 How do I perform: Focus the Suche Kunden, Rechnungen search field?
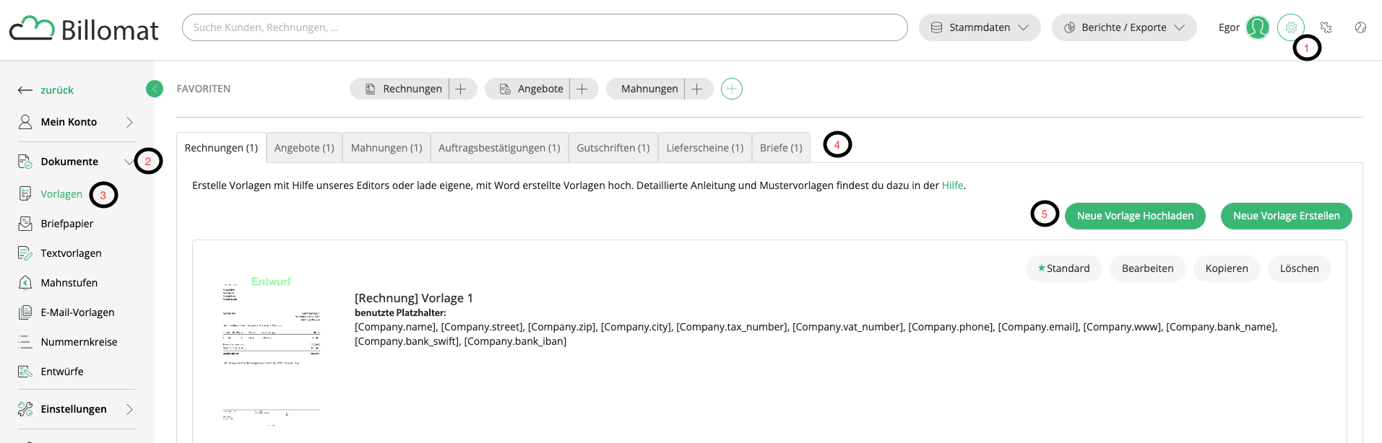click(545, 27)
